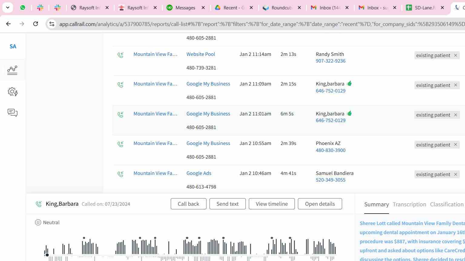Remove existing patient tag on 11:09am call
The height and width of the screenshot is (261, 465).
click(x=455, y=85)
